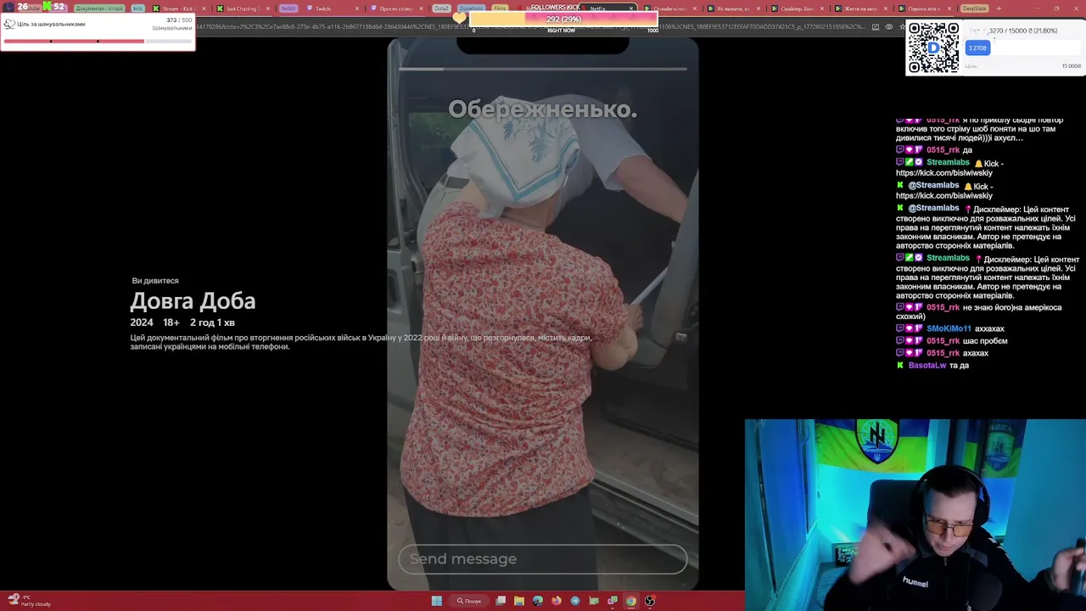Click the film title 'Довга Доба'
This screenshot has height=611, width=1086.
tap(193, 301)
